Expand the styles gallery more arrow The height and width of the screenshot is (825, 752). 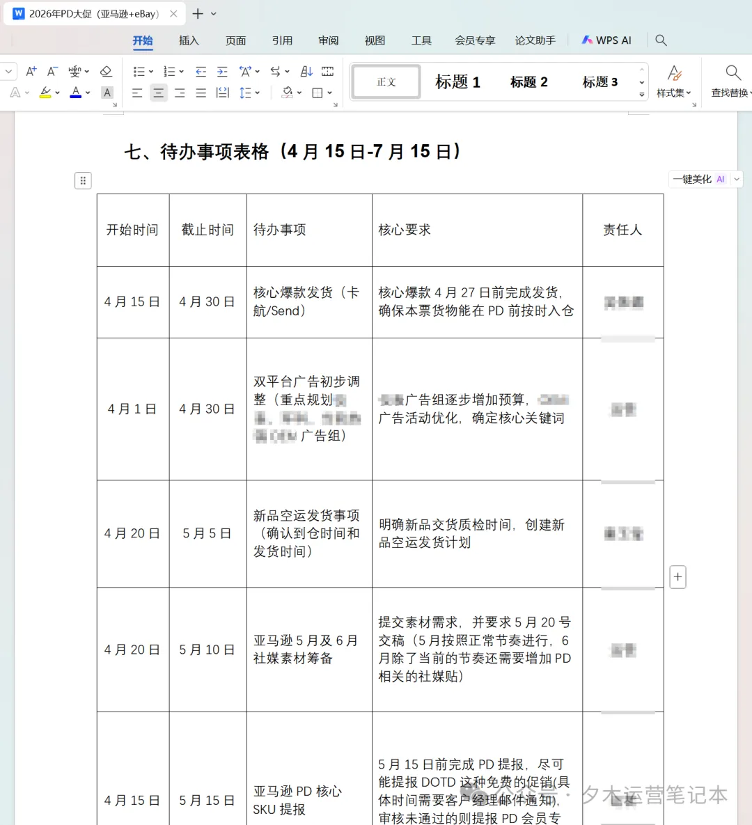641,95
